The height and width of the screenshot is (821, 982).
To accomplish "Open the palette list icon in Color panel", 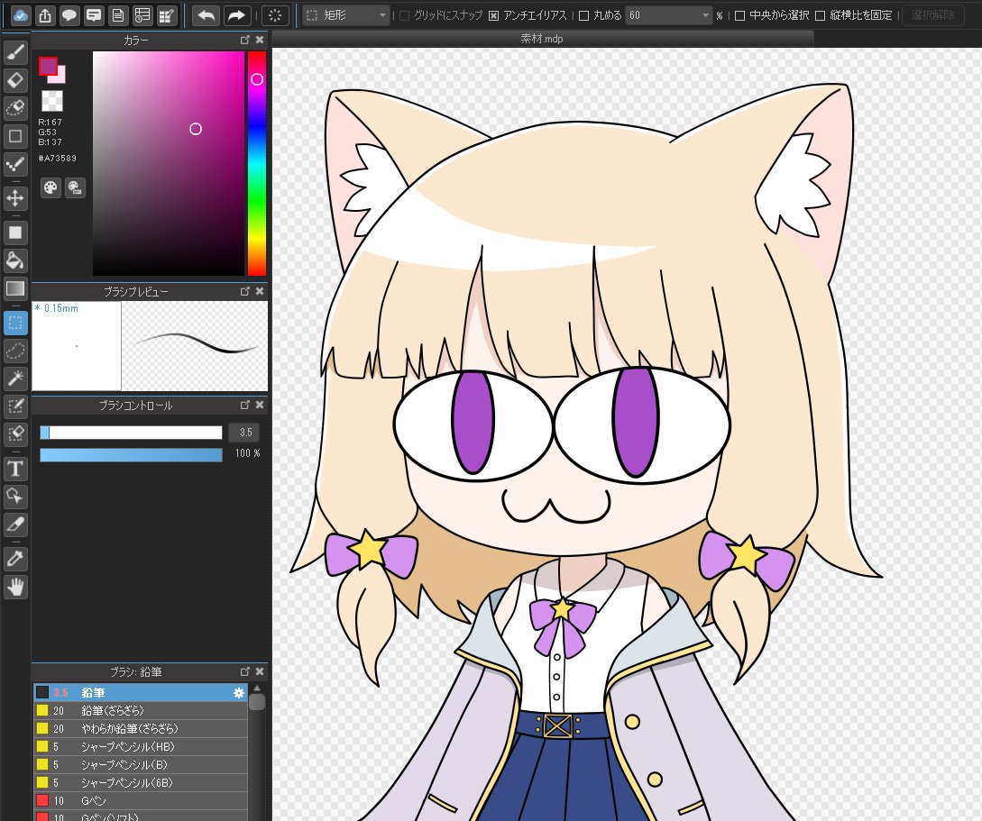I will click(x=75, y=187).
